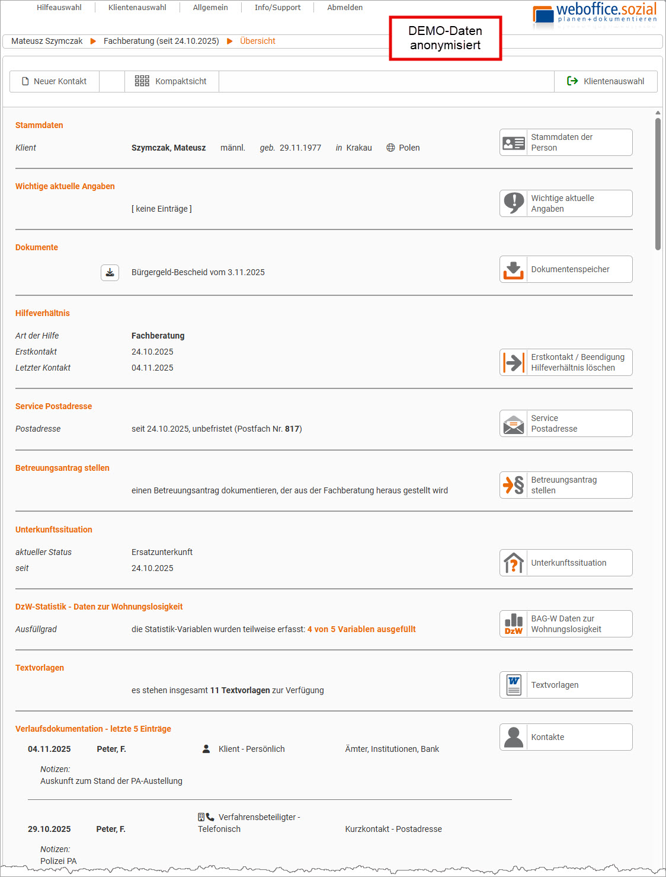Image resolution: width=666 pixels, height=877 pixels.
Task: Download the Bürgergeld-Bescheid document
Action: tap(110, 273)
